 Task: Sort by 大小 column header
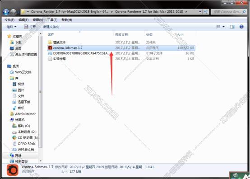click(x=180, y=34)
